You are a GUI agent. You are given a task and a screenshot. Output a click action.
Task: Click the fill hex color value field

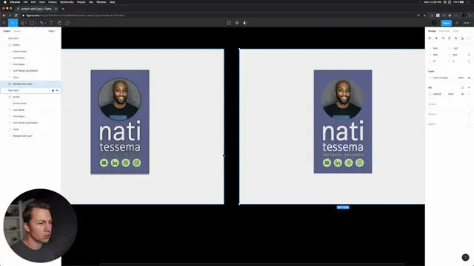click(437, 94)
